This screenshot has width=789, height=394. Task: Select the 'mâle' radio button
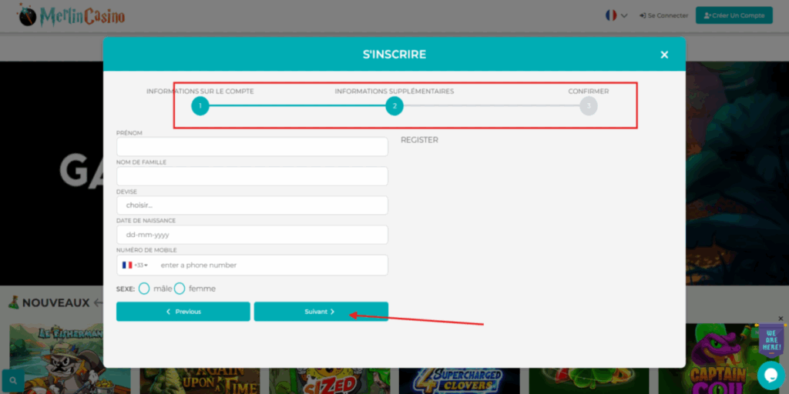[x=144, y=289]
